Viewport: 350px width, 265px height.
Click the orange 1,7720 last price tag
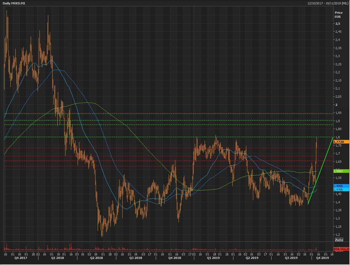341,142
